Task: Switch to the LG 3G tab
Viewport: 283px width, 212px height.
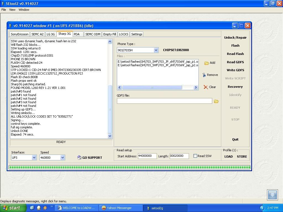Action: point(51,34)
